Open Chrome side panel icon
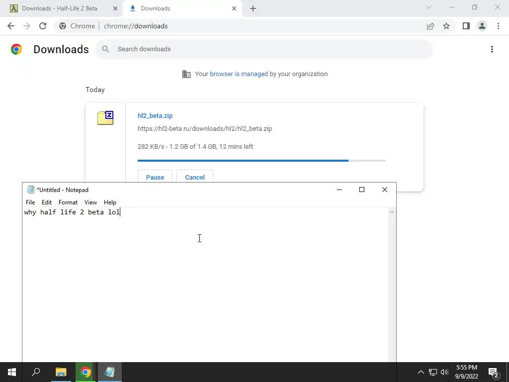 (466, 26)
